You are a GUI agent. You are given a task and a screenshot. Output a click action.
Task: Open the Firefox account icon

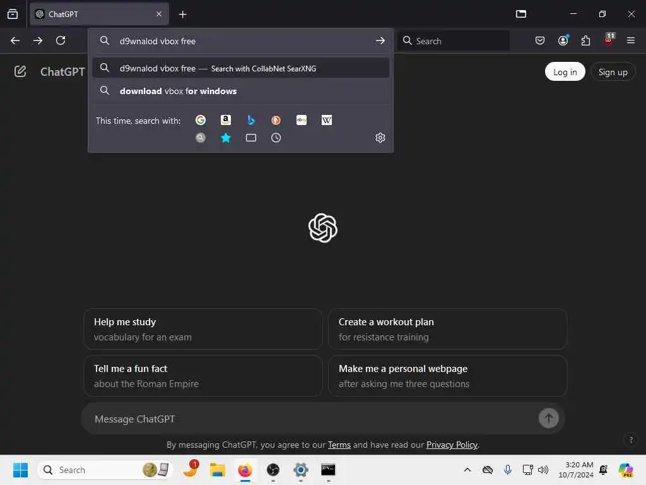[563, 40]
